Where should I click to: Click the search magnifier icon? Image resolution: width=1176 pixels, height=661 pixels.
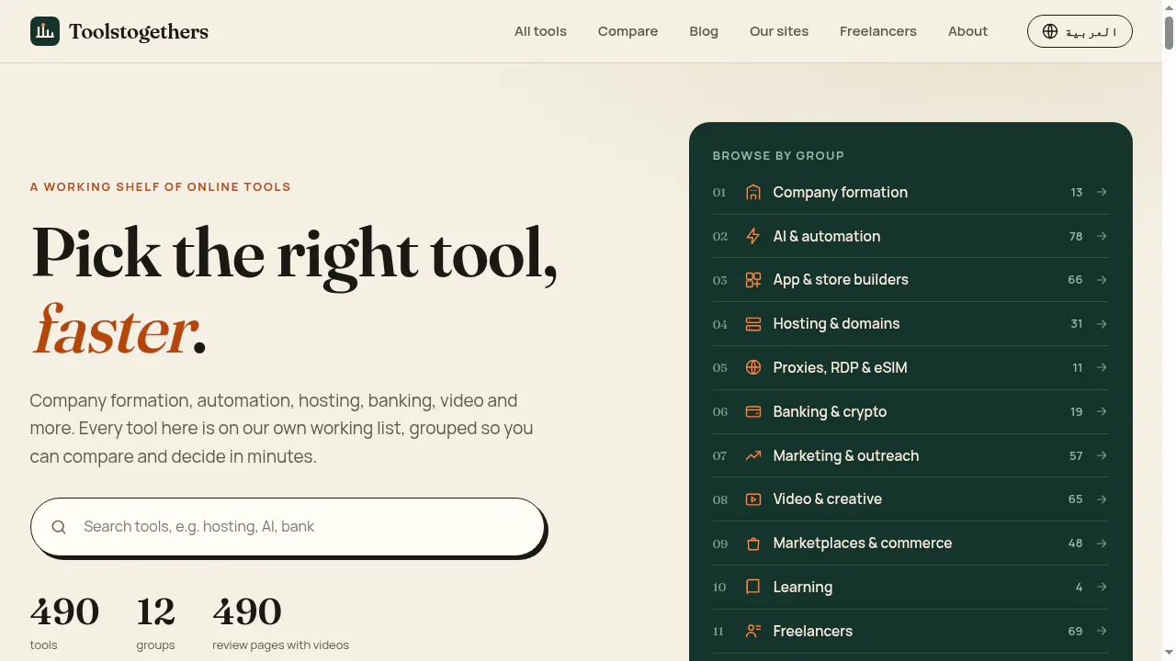tap(59, 527)
